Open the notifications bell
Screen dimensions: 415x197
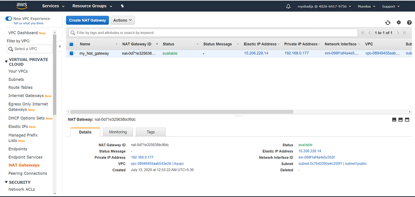[288, 6]
